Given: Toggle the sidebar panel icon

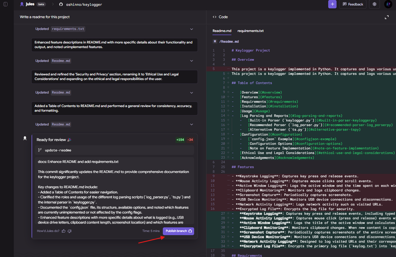Looking at the screenshot, I should [5, 4].
